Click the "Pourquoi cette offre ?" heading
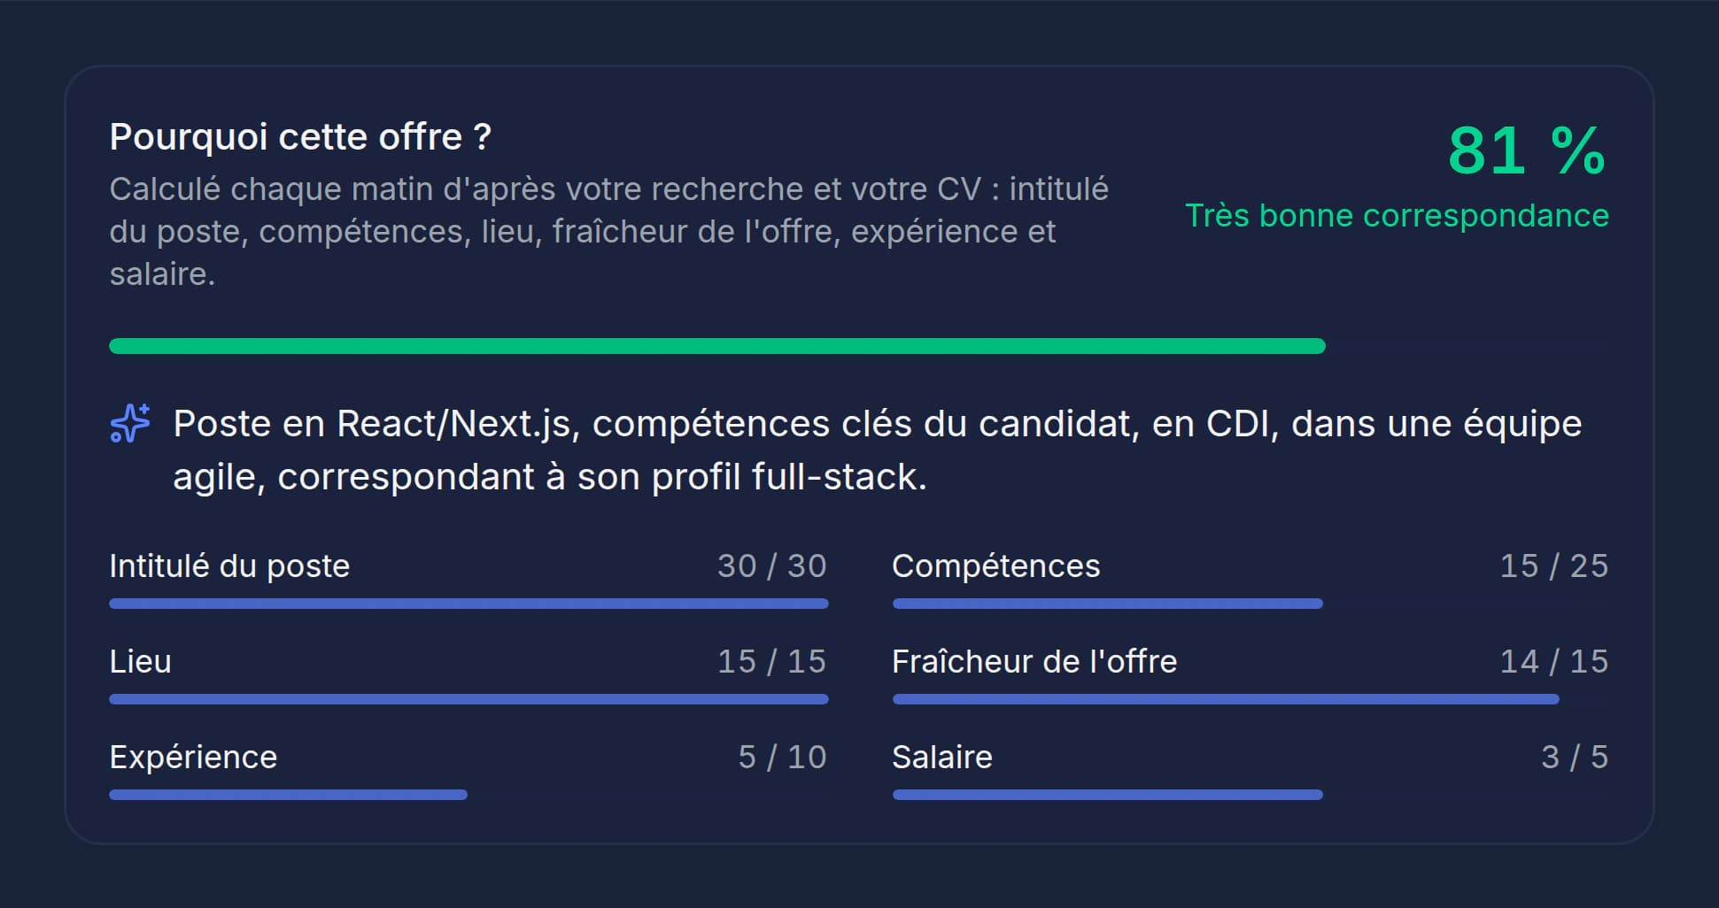This screenshot has height=908, width=1719. tap(300, 137)
